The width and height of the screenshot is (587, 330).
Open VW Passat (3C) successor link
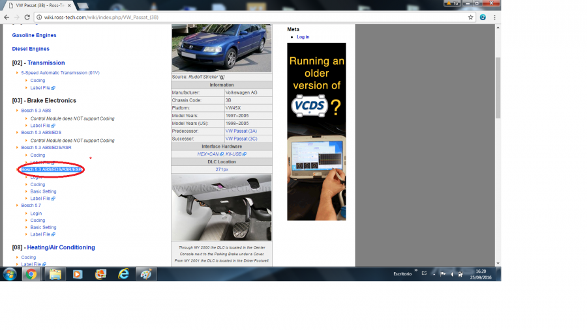[x=241, y=139]
